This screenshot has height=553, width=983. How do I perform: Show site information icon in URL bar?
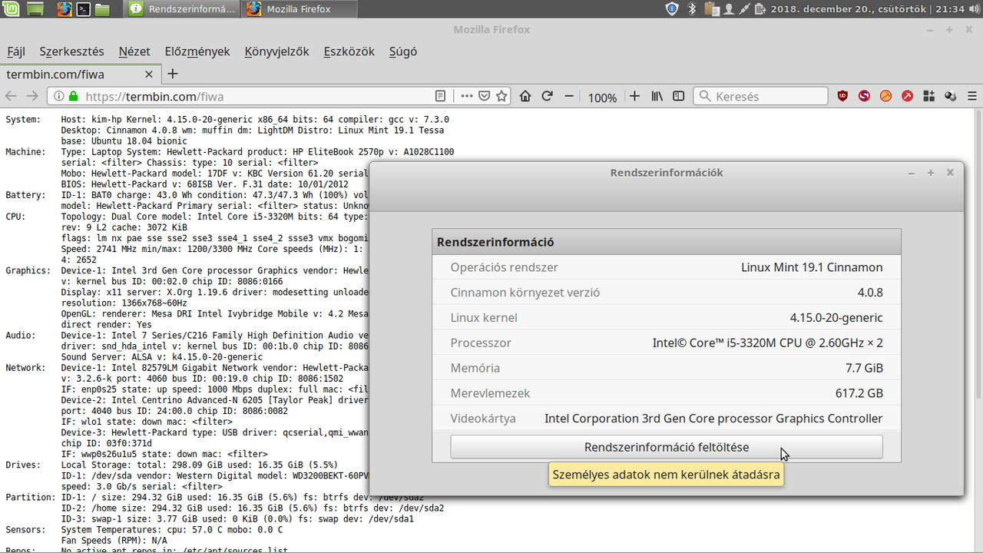click(58, 97)
